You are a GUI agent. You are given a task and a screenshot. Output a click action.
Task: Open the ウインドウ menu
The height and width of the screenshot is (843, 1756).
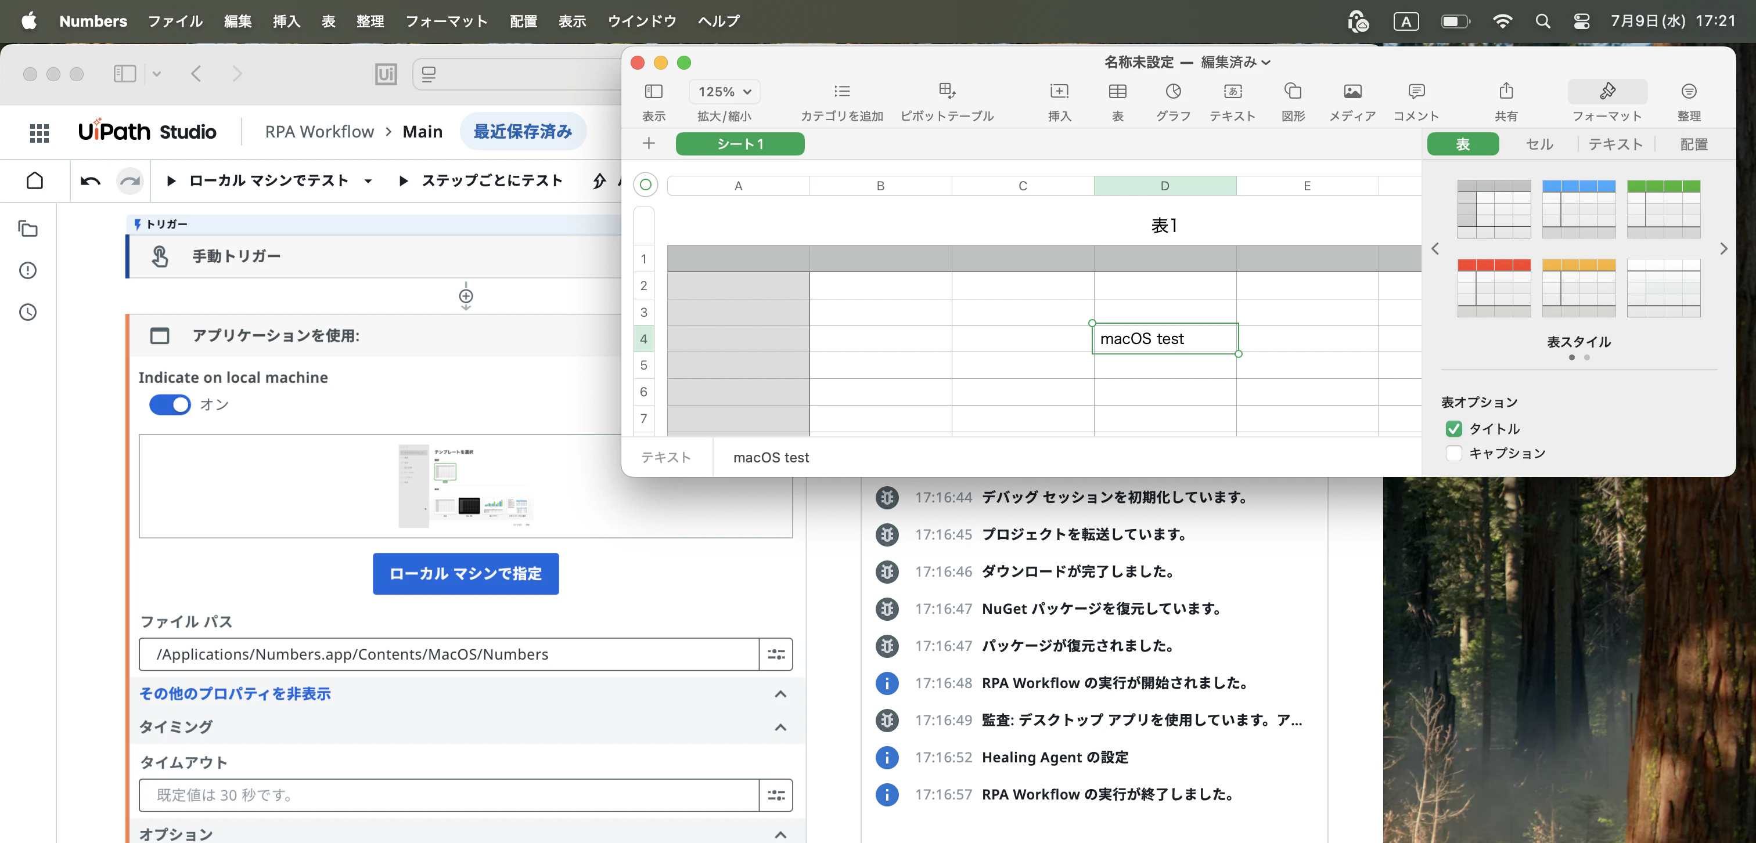(642, 21)
